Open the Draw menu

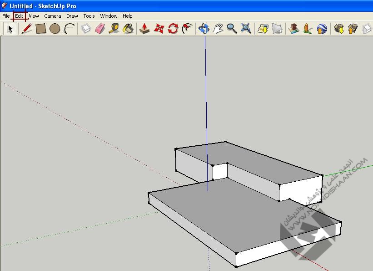point(72,16)
